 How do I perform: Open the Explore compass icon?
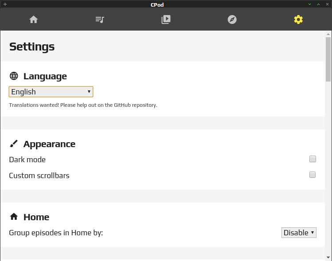pyautogui.click(x=232, y=19)
